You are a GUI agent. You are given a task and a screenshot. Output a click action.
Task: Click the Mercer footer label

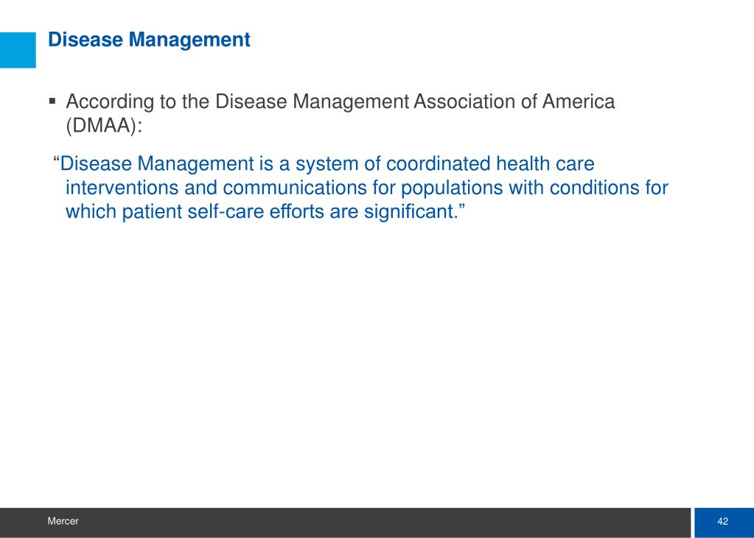pyautogui.click(x=63, y=521)
